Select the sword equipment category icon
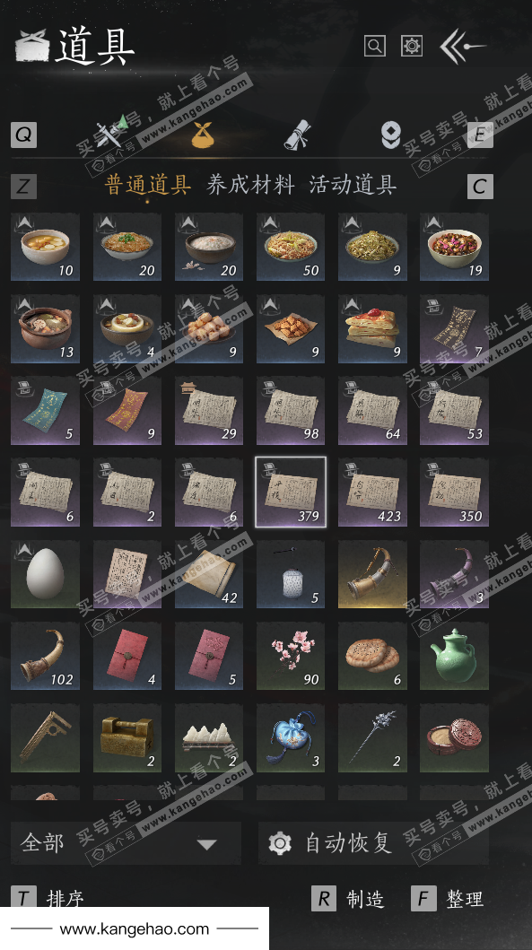 [x=111, y=132]
